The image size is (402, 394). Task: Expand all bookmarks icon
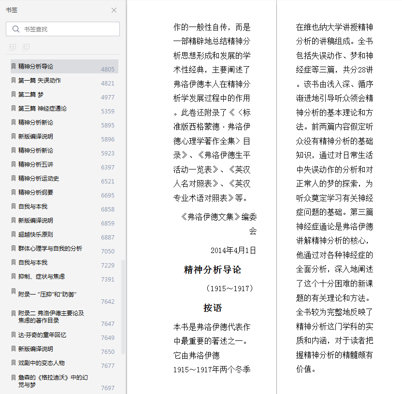[13, 47]
